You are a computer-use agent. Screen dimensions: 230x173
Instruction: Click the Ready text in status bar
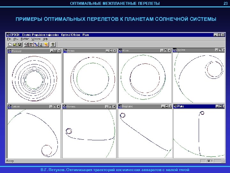tap(10, 161)
